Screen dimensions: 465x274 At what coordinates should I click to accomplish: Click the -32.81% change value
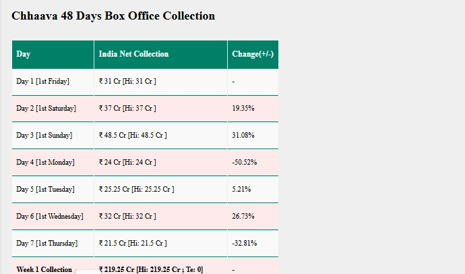click(x=245, y=243)
